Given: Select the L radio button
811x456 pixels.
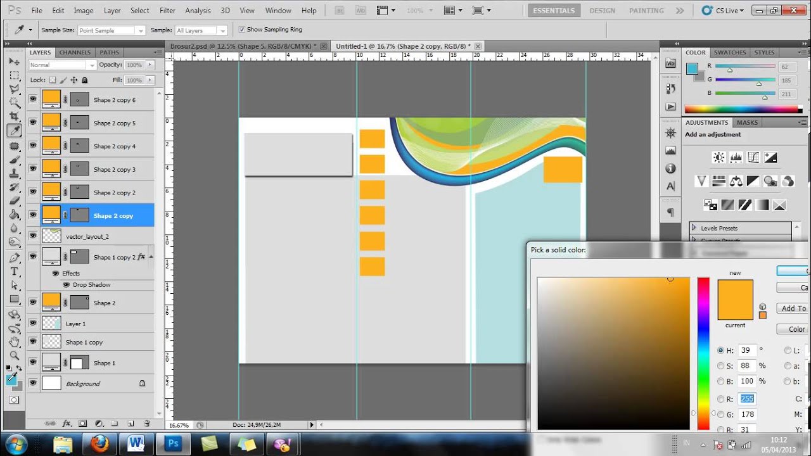Looking at the screenshot, I should (788, 350).
